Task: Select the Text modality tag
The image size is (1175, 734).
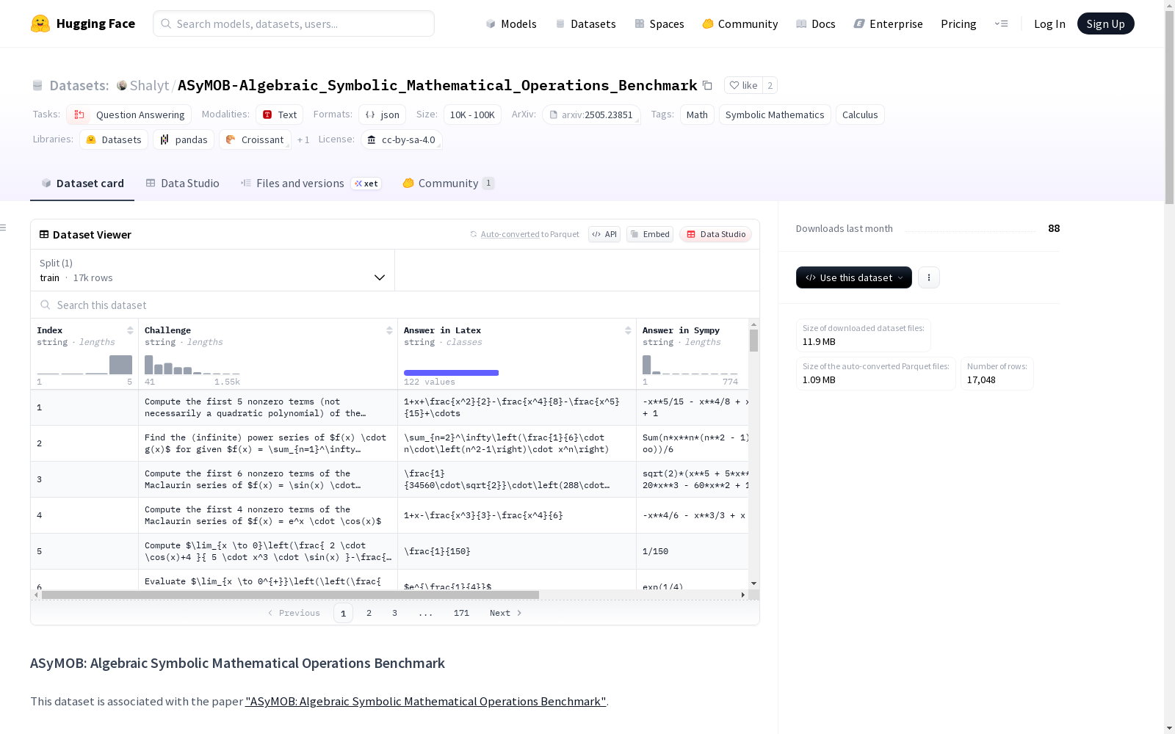Action: pos(280,115)
